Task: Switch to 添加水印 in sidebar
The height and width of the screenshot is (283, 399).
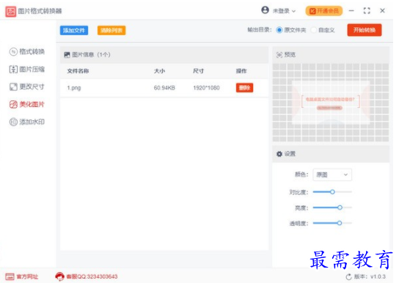Action: [x=27, y=122]
